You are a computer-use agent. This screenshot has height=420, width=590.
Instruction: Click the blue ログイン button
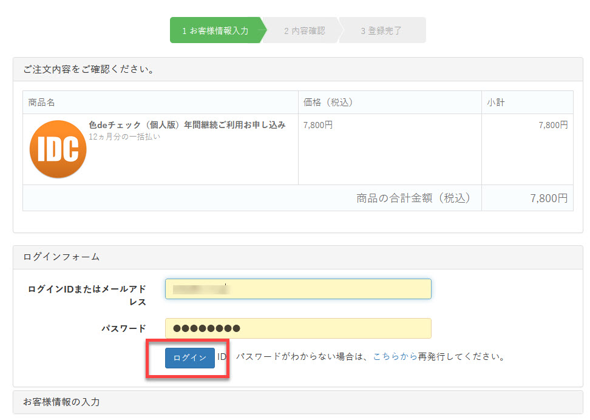point(189,358)
